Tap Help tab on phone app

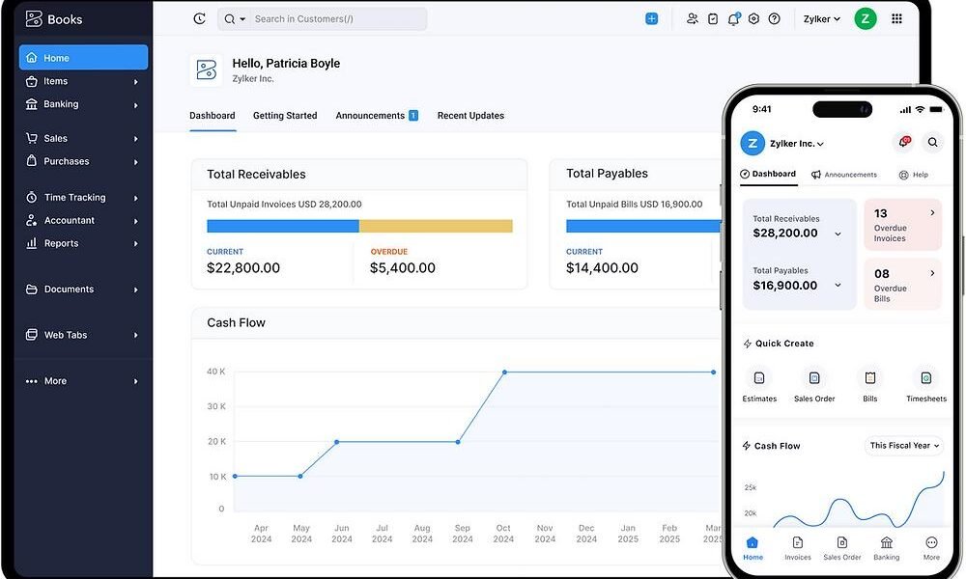point(914,175)
